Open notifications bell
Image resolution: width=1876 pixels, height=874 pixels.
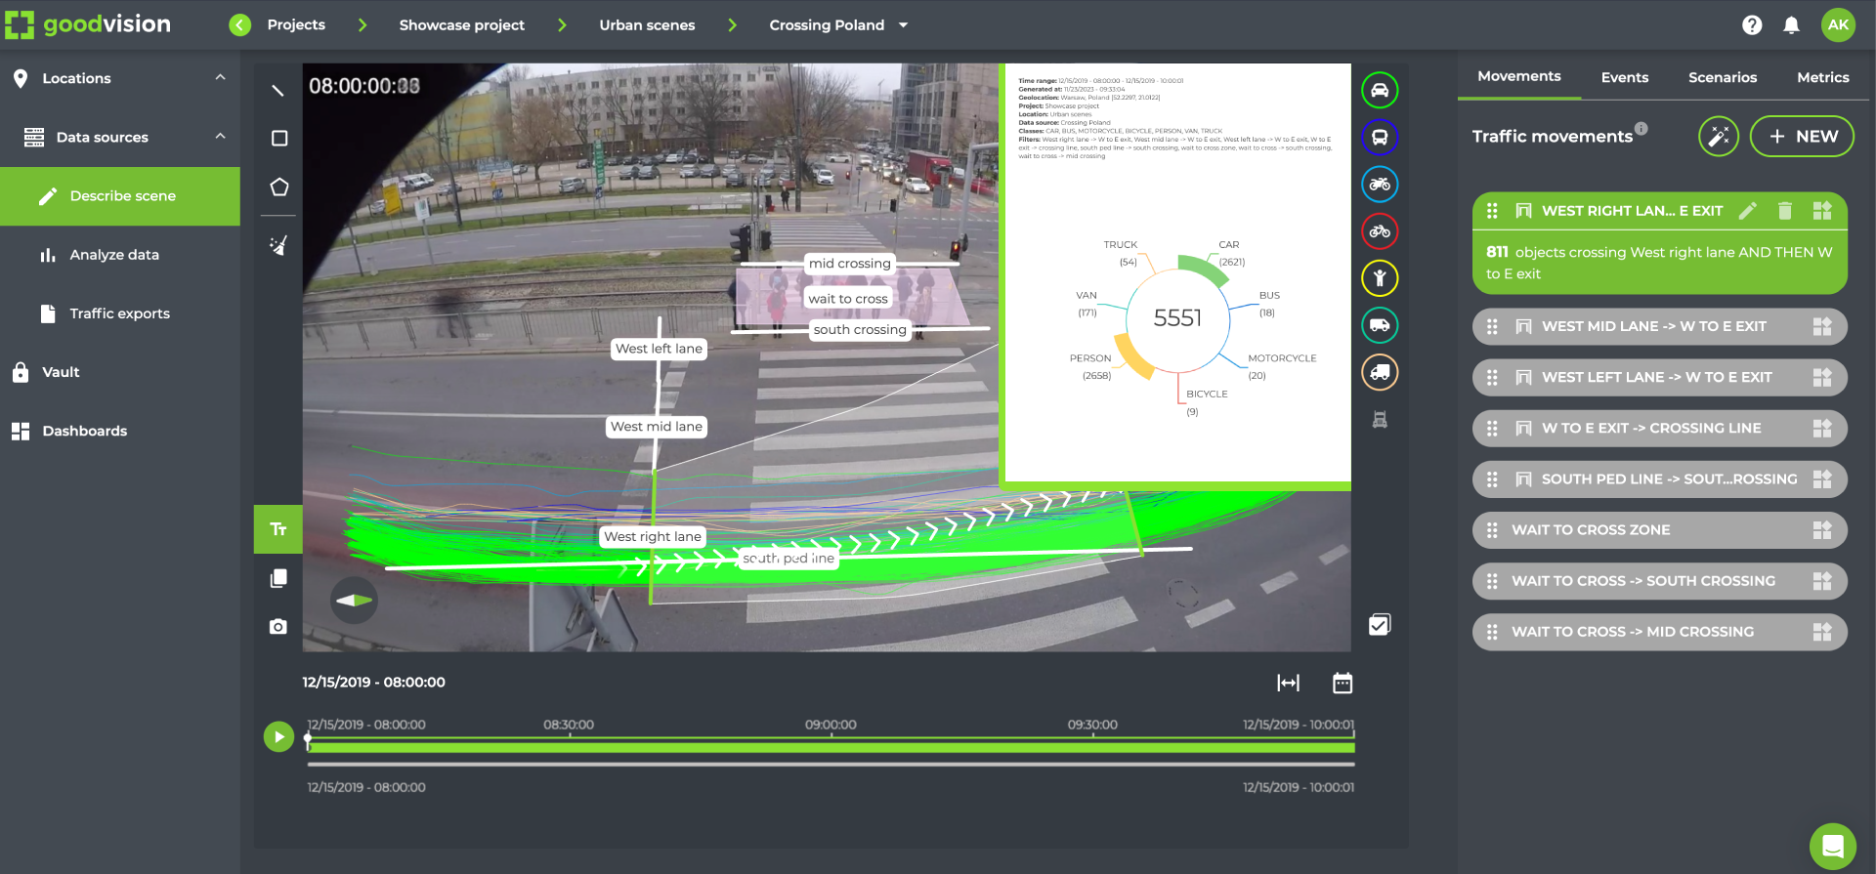pos(1791,25)
